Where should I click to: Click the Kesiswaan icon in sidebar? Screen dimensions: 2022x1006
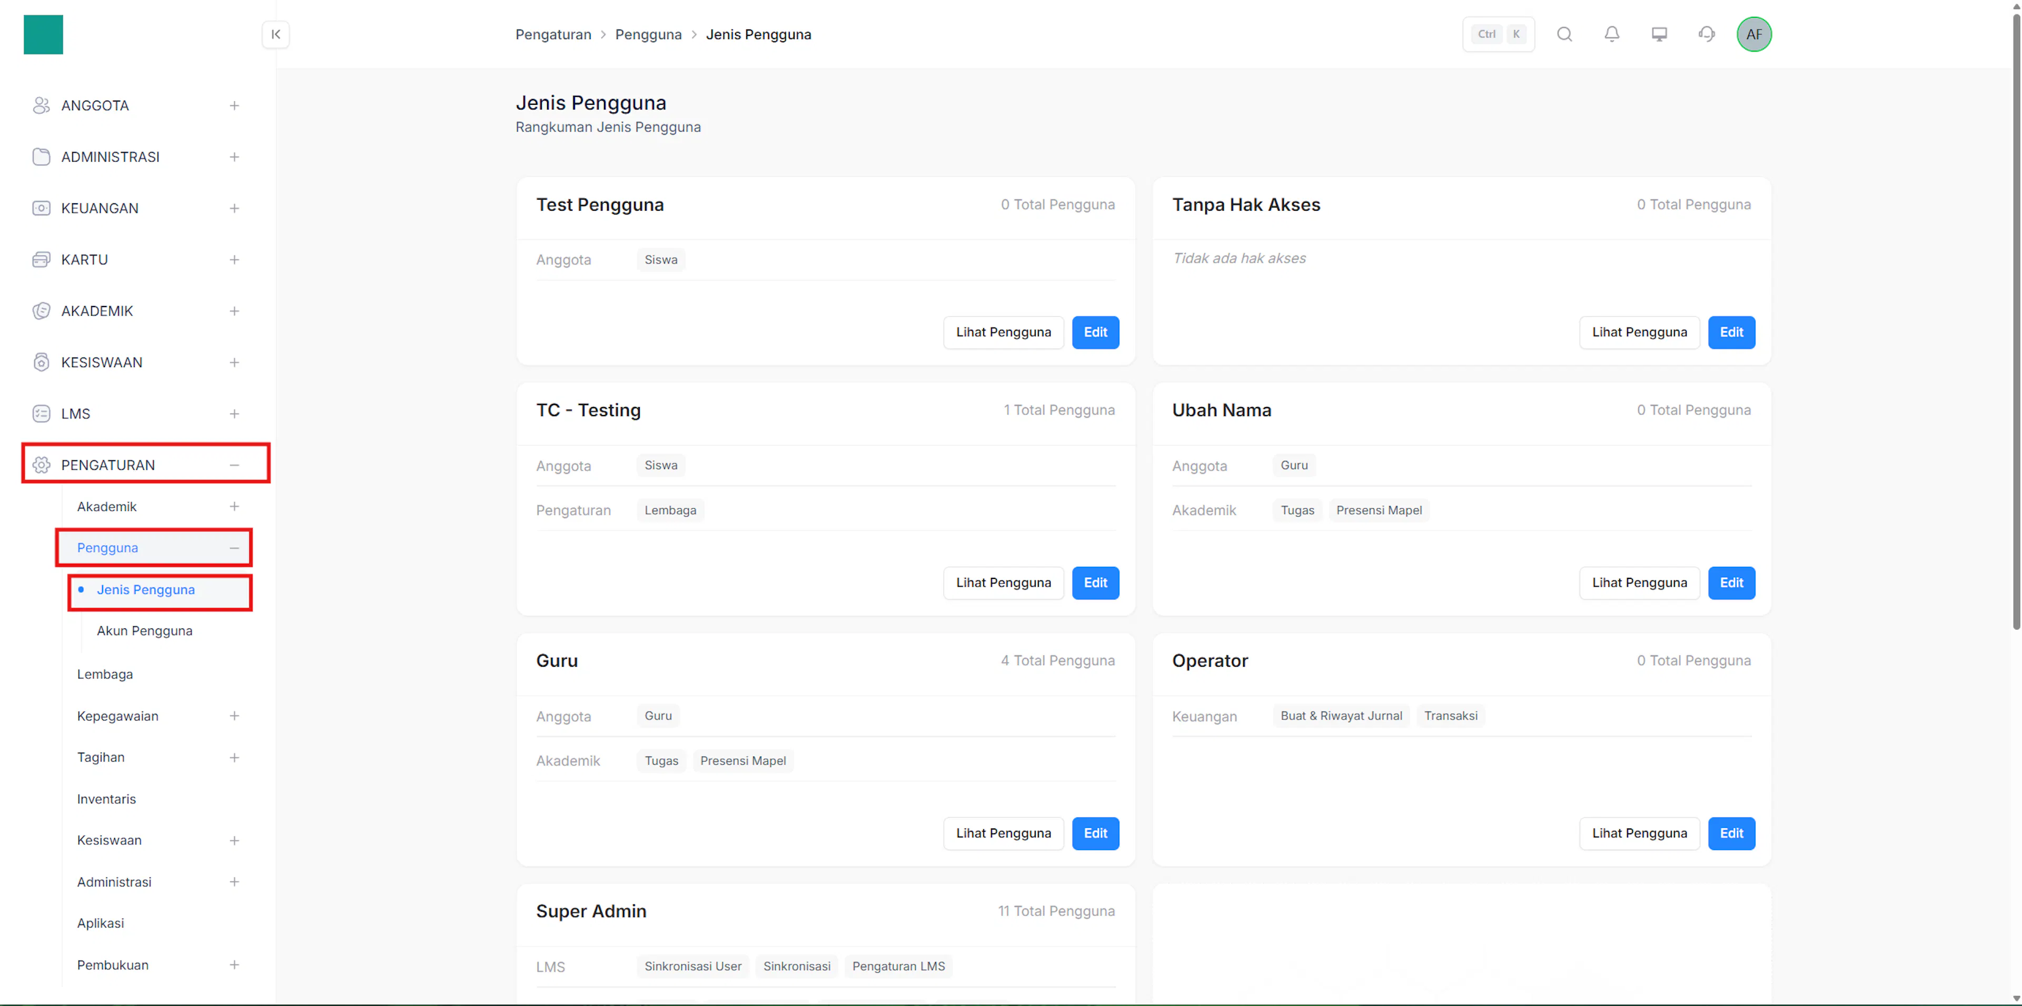42,363
